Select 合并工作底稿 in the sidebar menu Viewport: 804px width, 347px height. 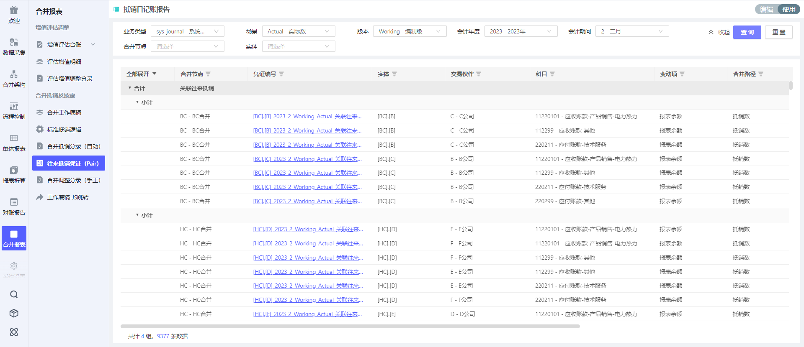click(x=64, y=112)
